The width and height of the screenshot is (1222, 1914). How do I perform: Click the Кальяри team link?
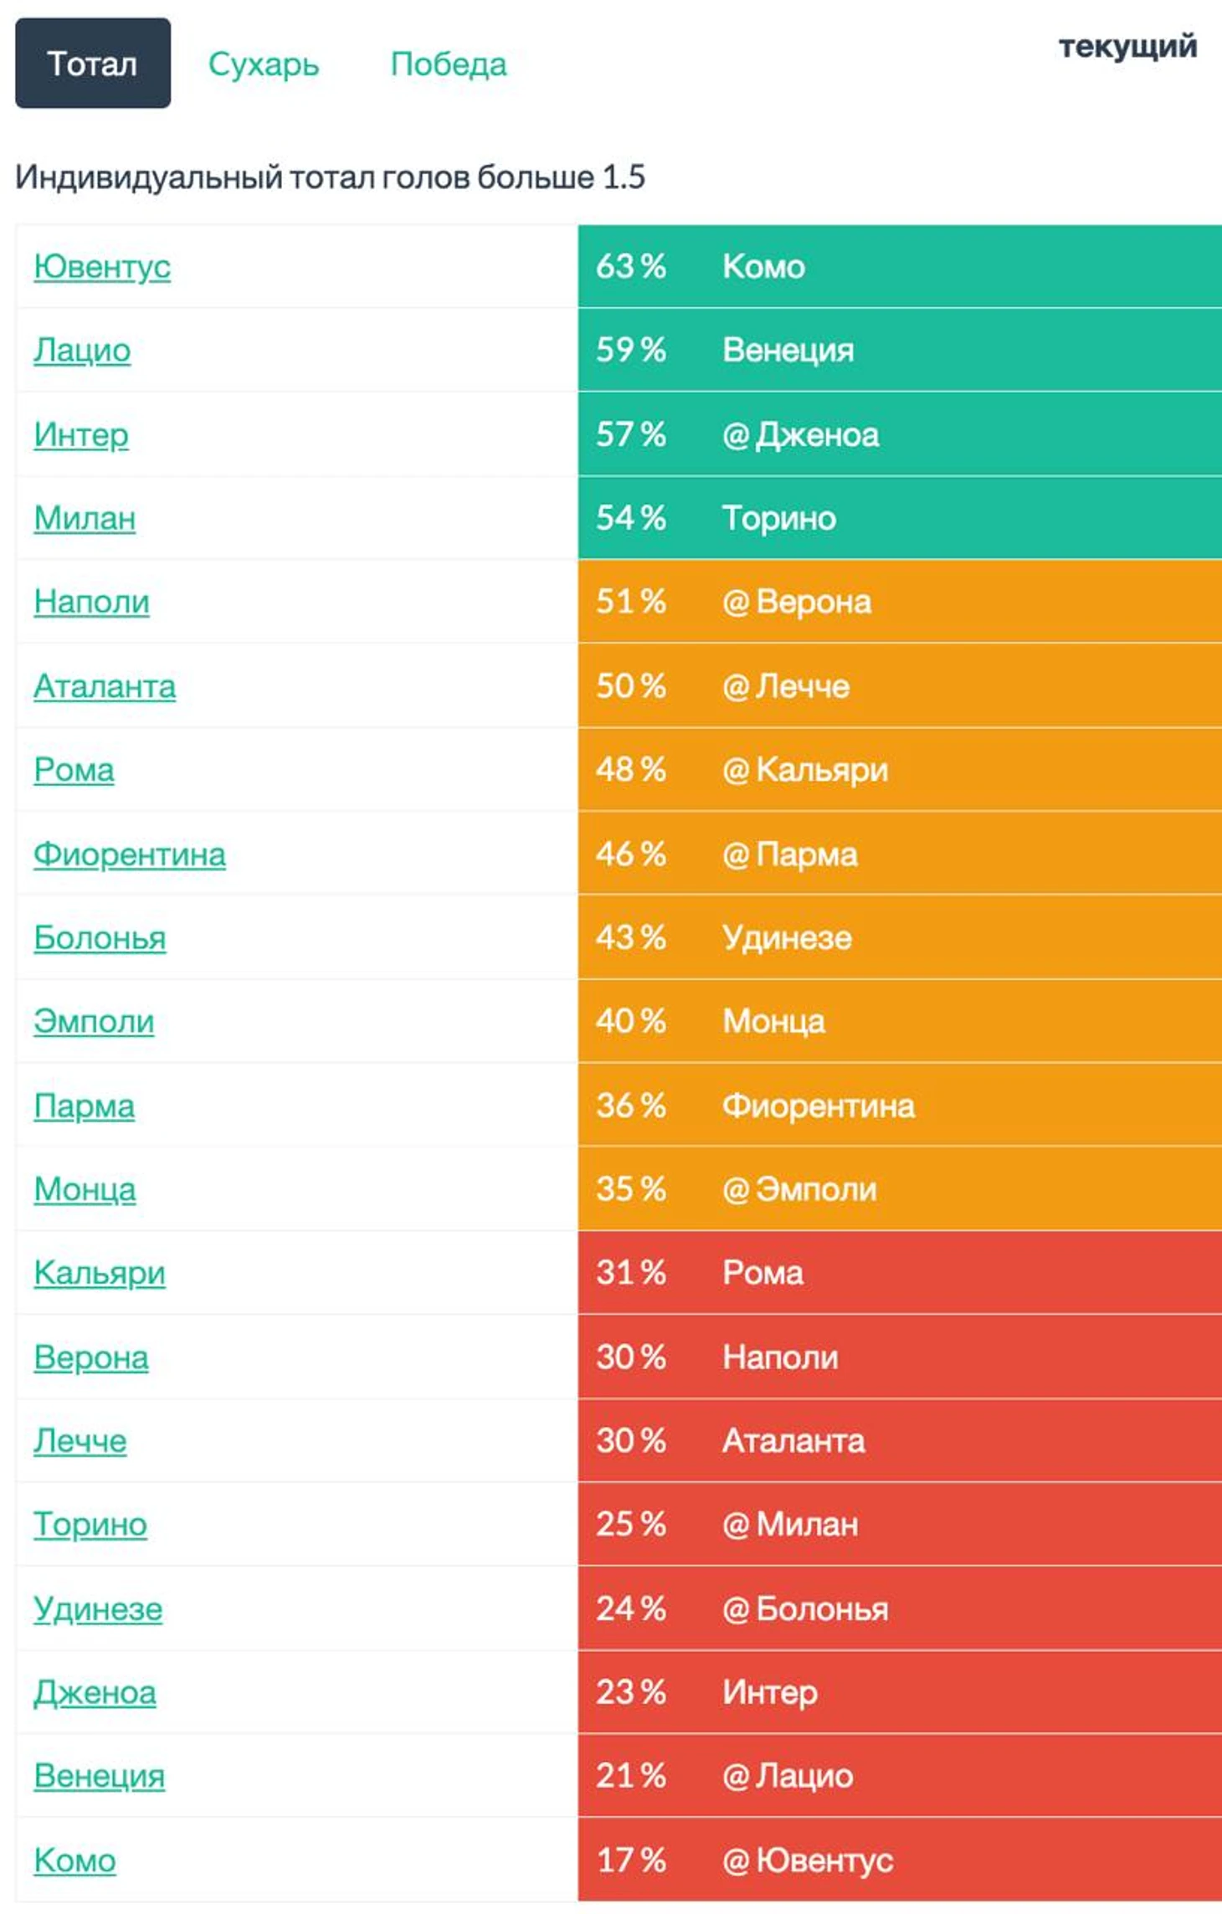100,1274
